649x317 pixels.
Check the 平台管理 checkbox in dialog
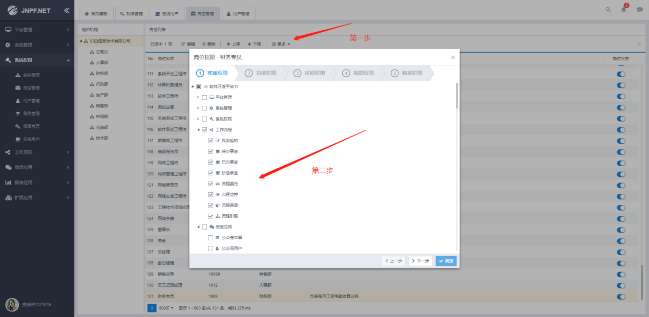click(x=204, y=97)
